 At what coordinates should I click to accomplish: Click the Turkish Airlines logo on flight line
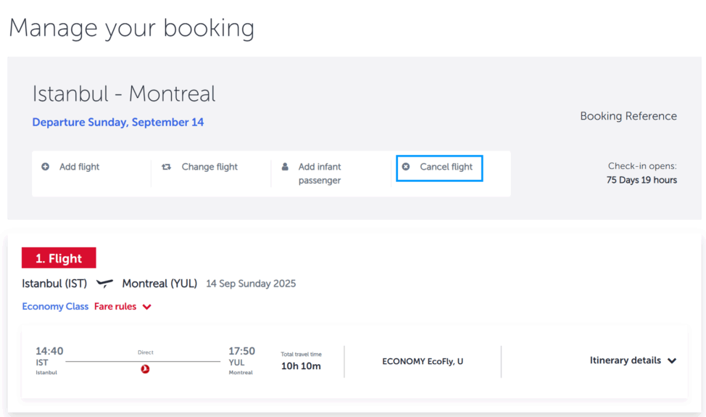145,369
